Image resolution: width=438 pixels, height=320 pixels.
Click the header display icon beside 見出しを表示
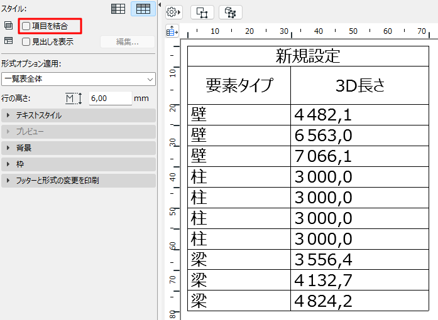[8, 41]
